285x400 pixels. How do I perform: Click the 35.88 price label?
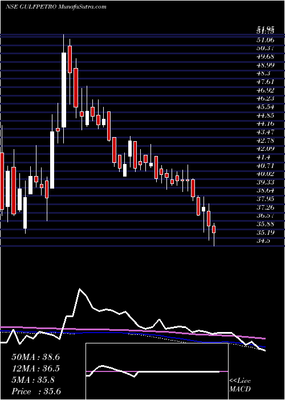[266, 225]
